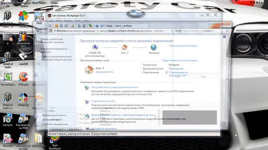Click the Интернет globe icon in network map
The image size is (268, 150).
tap(154, 47)
